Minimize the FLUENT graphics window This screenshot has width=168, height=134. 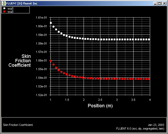point(155,3)
